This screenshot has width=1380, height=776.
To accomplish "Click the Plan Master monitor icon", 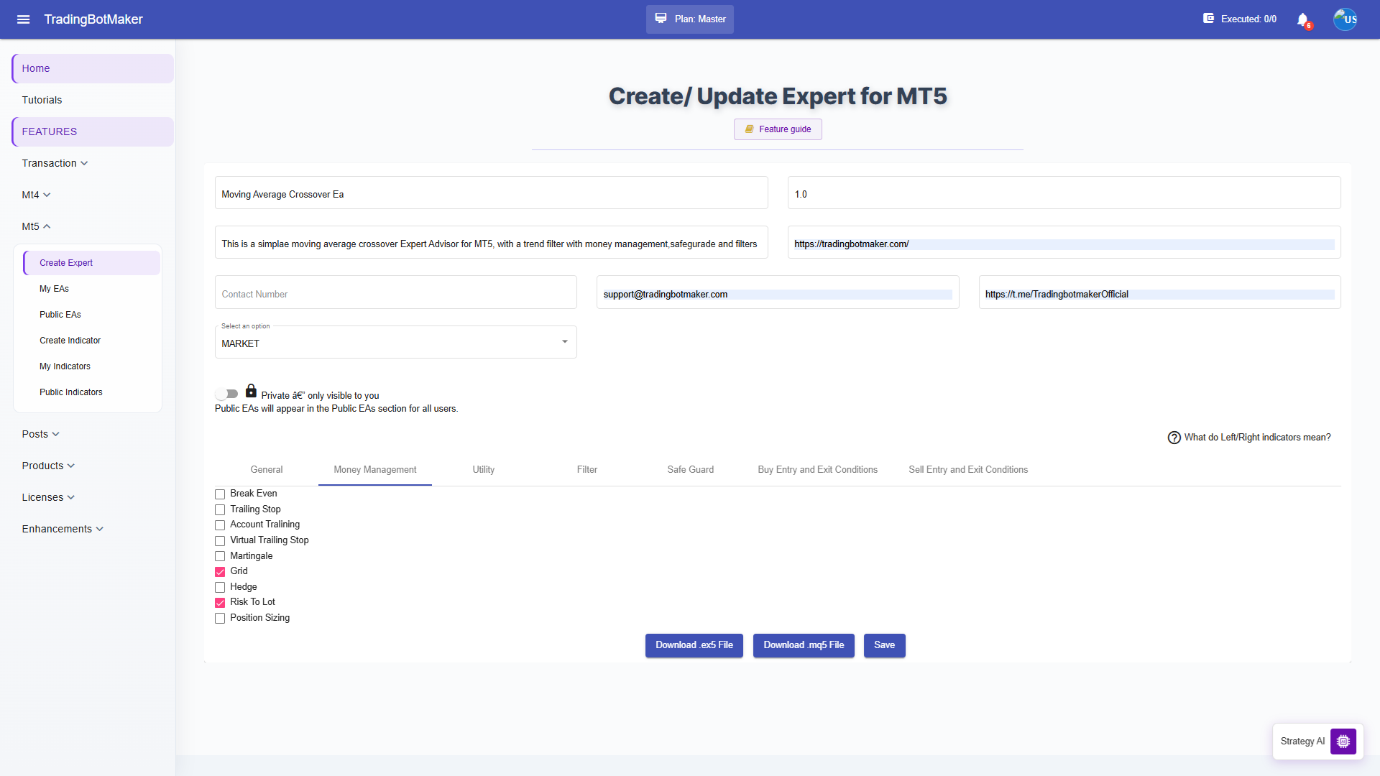I will click(661, 19).
